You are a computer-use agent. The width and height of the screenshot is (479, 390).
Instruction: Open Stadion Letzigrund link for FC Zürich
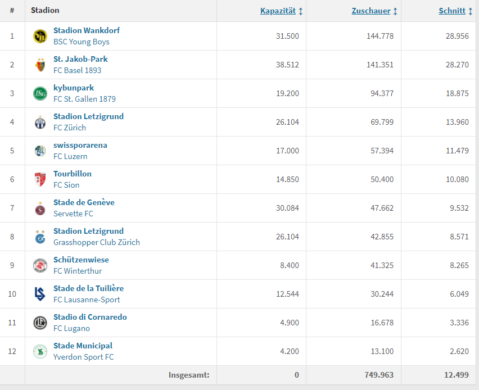[x=89, y=117]
